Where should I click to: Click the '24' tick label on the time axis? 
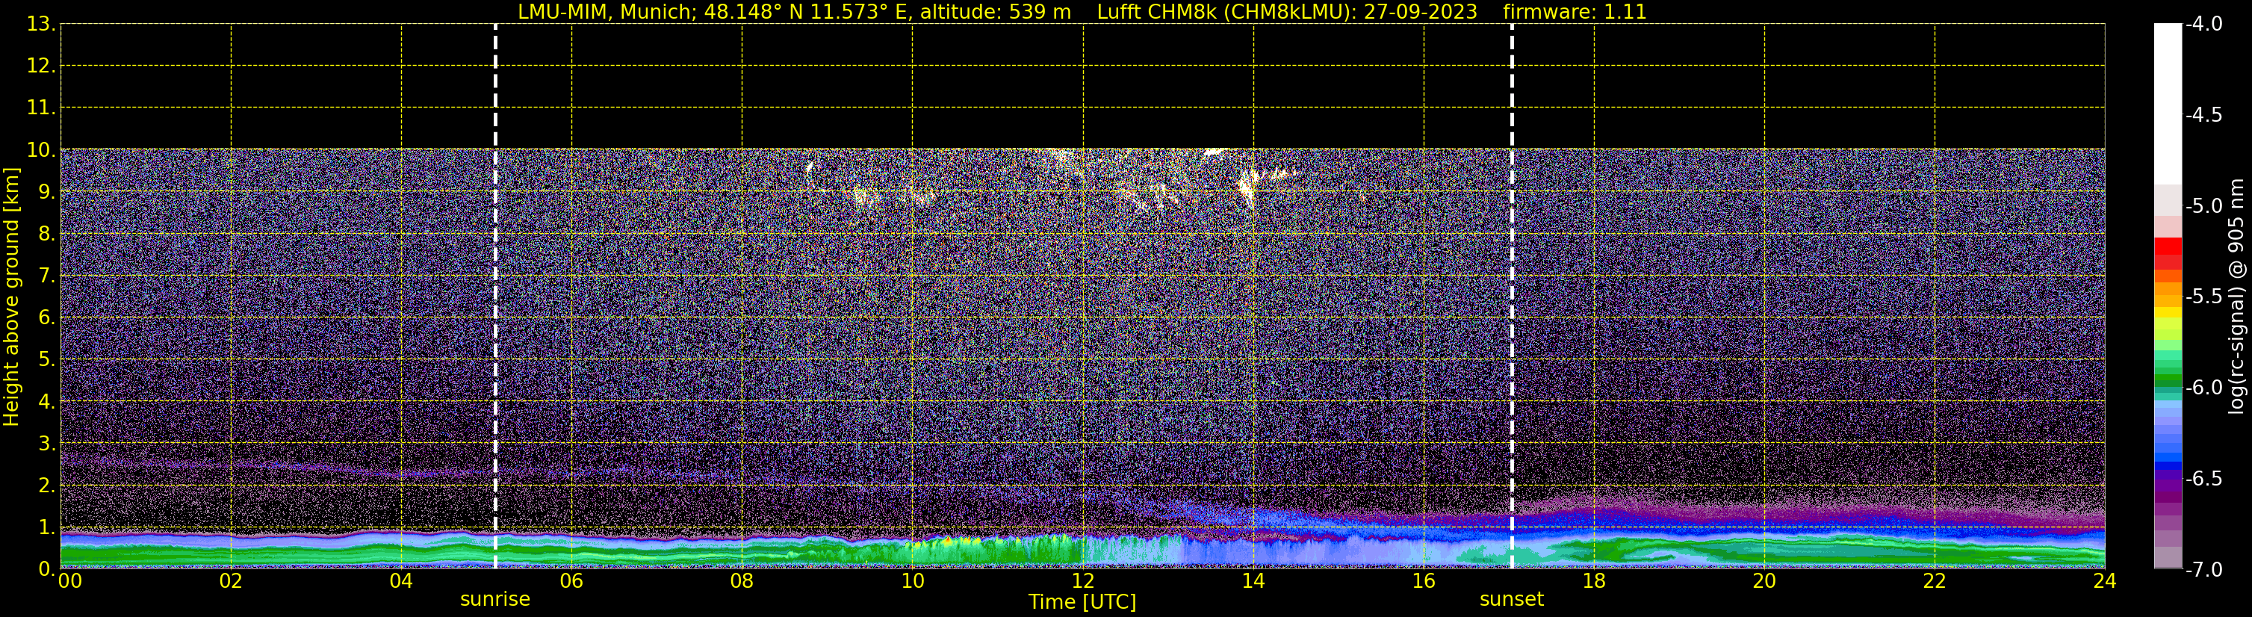[2105, 581]
